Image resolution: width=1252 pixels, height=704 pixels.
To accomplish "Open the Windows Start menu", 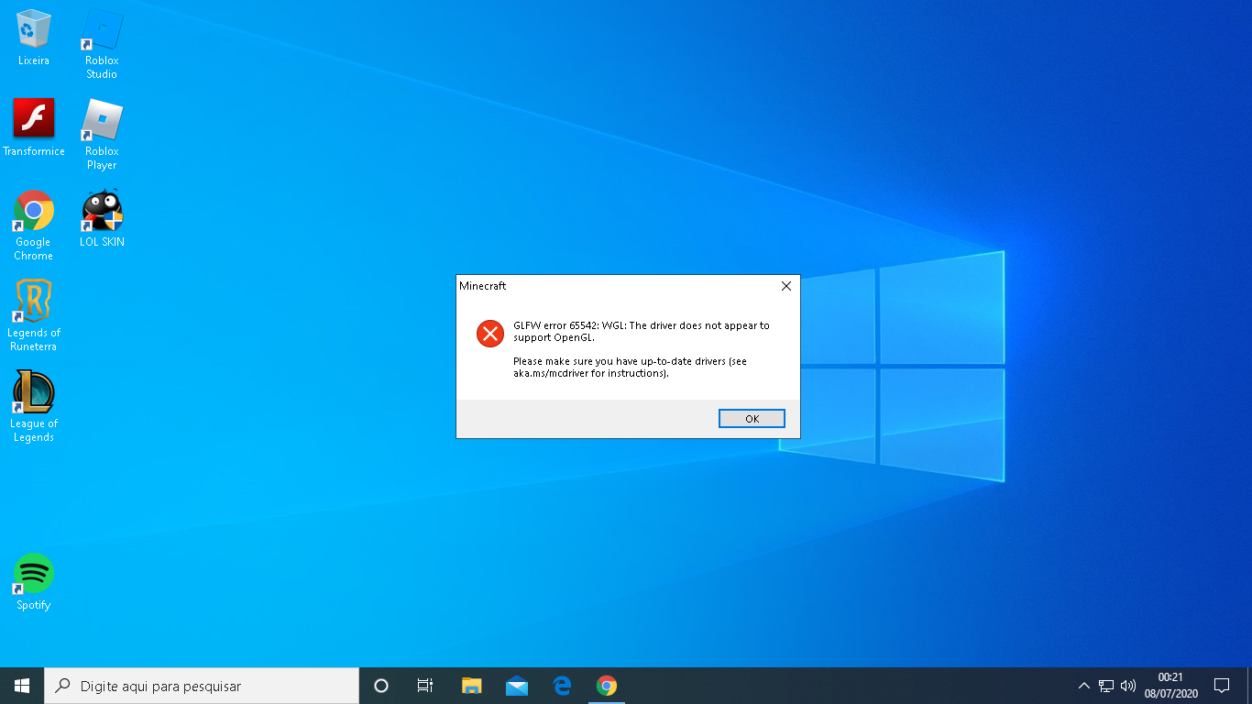I will [22, 686].
